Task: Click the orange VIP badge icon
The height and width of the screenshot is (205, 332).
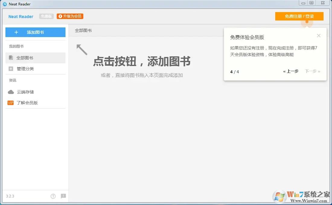Action: (11, 103)
